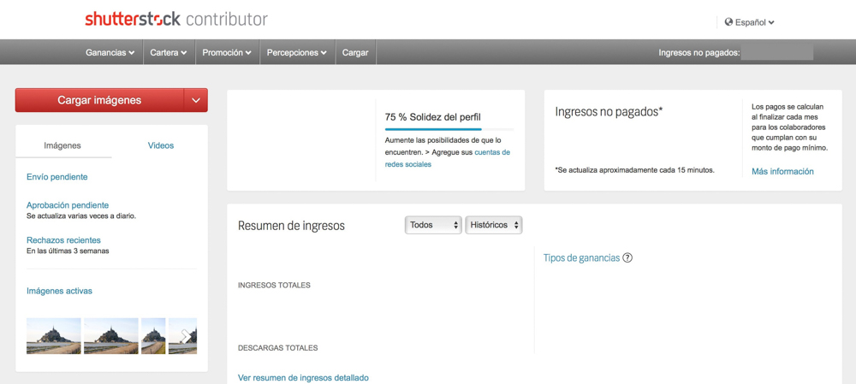Open the first Mont Saint-Michel thumbnail
856x384 pixels.
[54, 336]
